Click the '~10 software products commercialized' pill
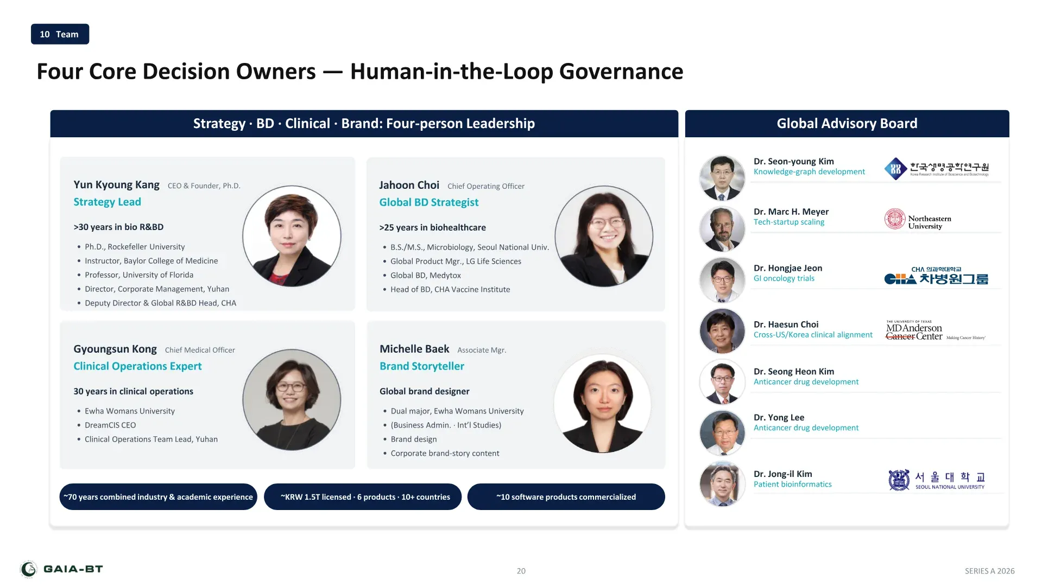 tap(566, 497)
